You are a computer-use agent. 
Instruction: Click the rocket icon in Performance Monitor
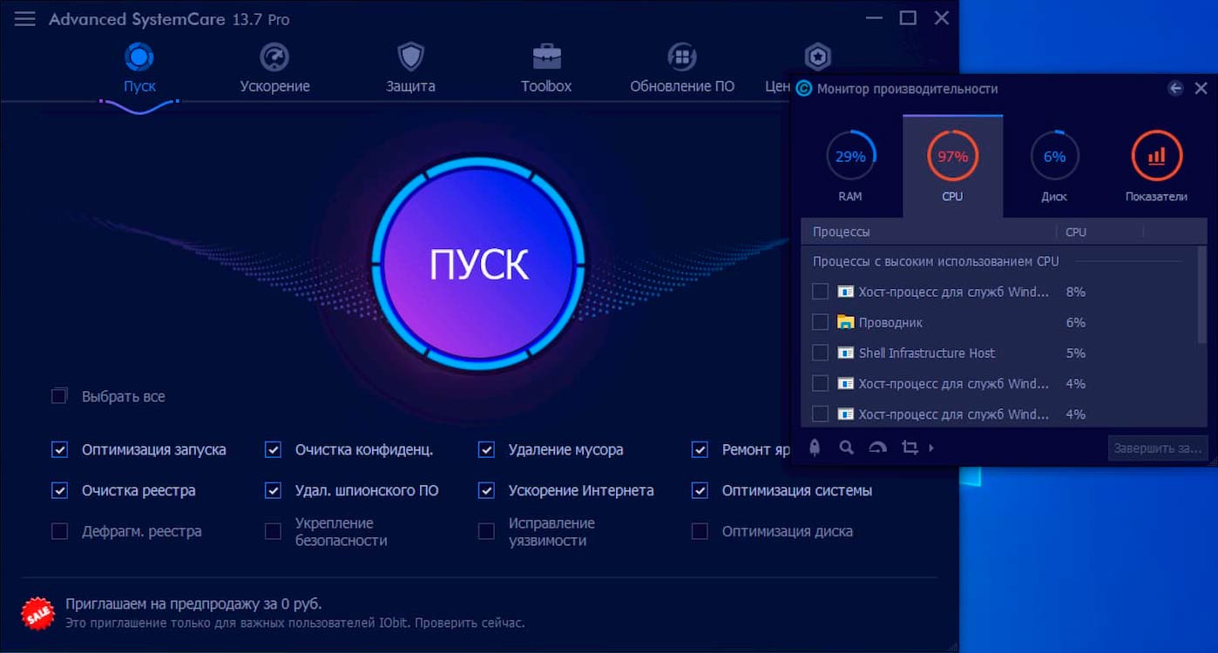(x=815, y=448)
